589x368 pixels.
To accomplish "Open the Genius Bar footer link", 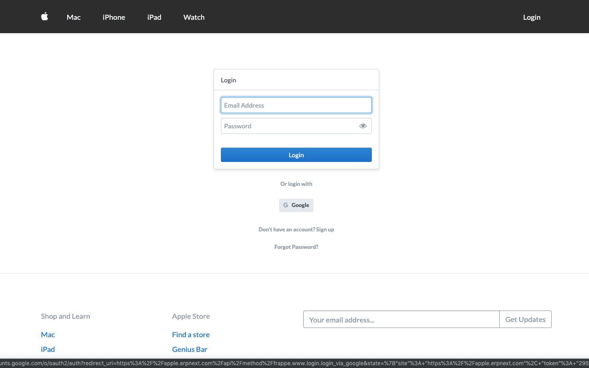I will tap(190, 350).
